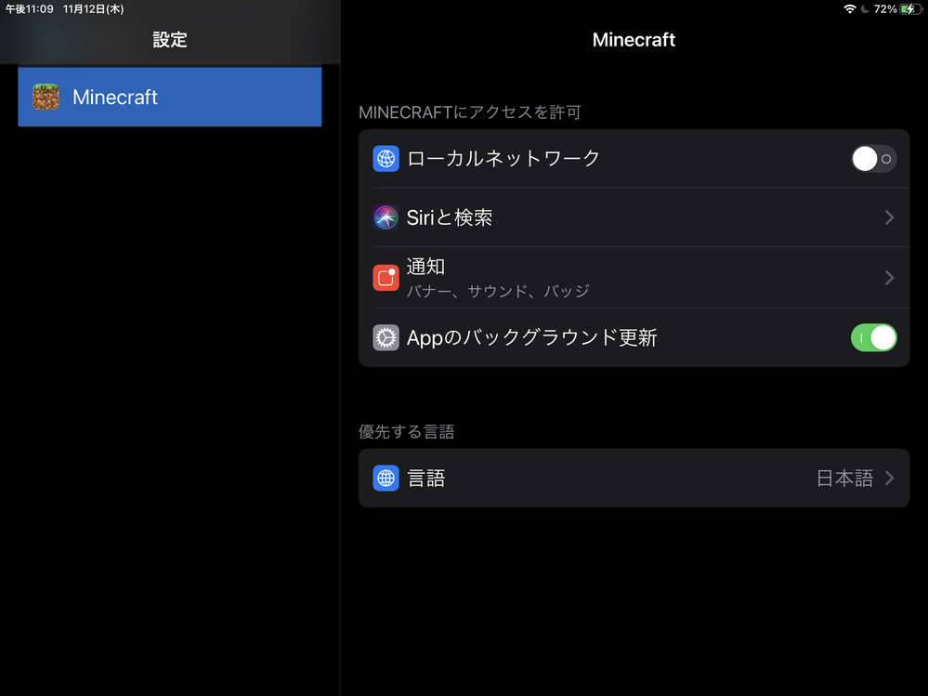Open 通知 settings via its chevron
The width and height of the screenshot is (928, 696).
click(889, 278)
